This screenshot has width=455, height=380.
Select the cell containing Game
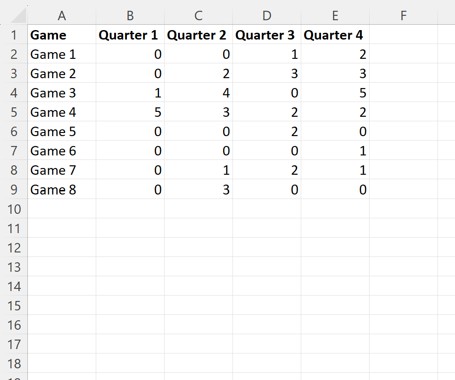coord(62,35)
